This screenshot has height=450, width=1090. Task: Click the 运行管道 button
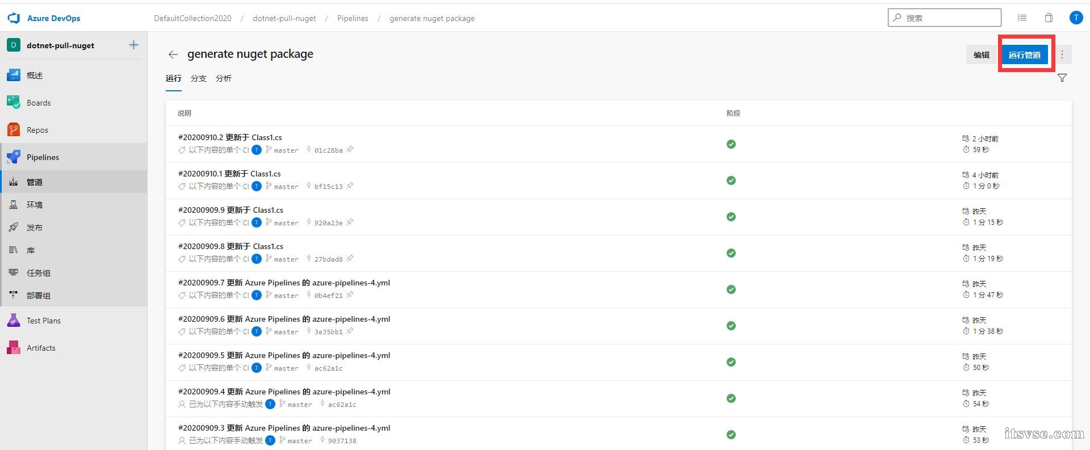[x=1025, y=55]
